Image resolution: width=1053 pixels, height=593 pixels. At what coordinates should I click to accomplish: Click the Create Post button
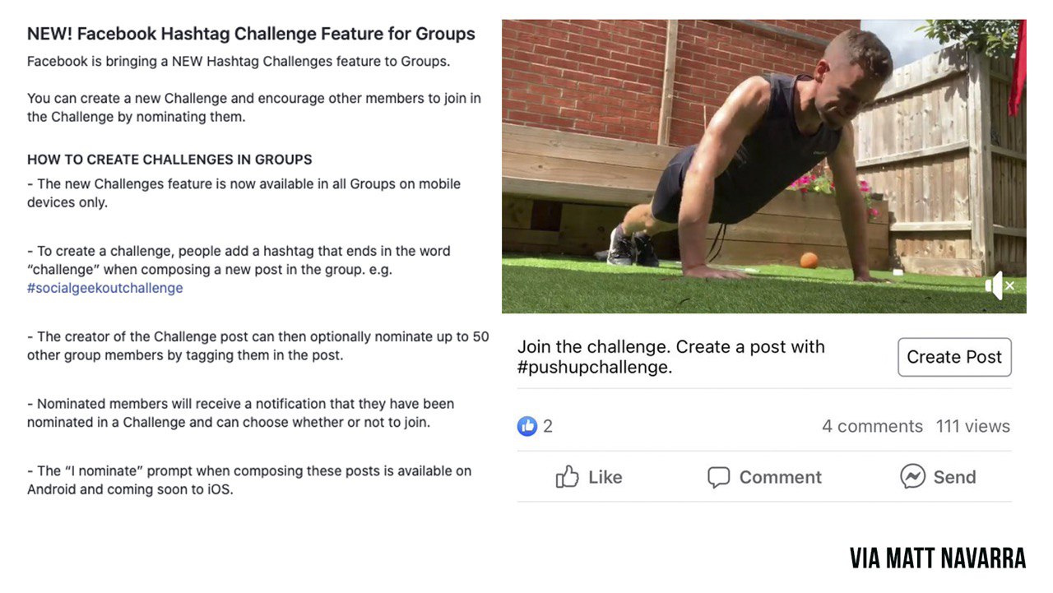(954, 357)
